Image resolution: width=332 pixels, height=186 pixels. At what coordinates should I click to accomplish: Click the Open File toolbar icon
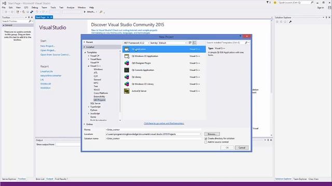coord(23,12)
